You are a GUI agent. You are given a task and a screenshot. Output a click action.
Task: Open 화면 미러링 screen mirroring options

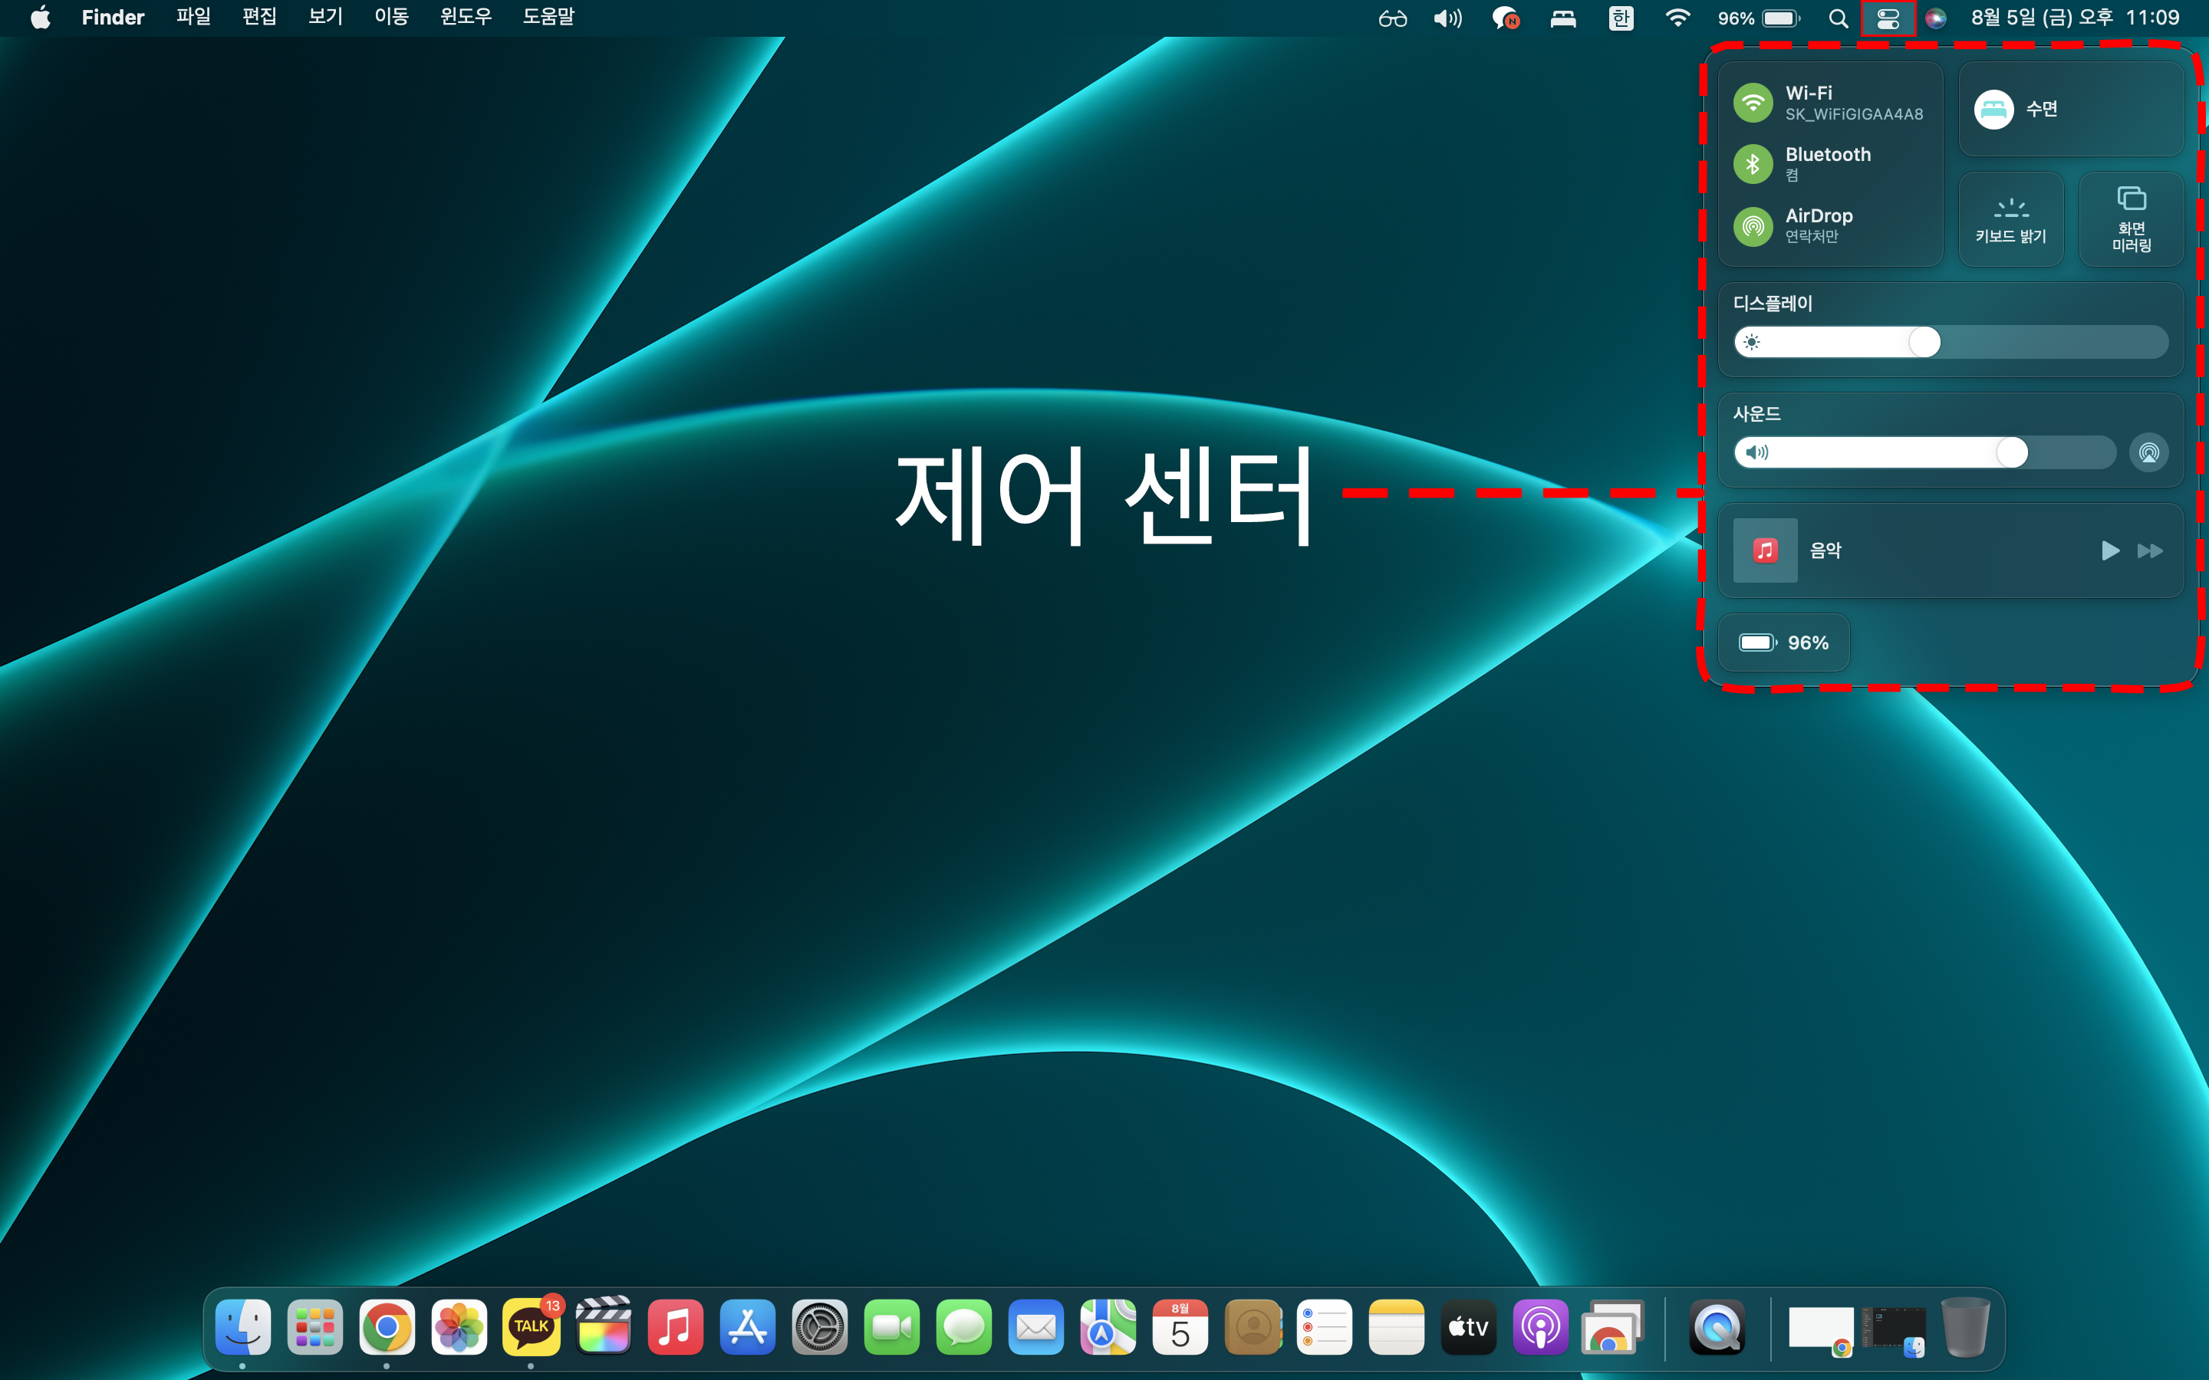(x=2131, y=219)
